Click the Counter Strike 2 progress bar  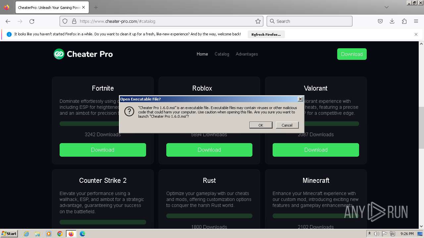[x=103, y=222]
